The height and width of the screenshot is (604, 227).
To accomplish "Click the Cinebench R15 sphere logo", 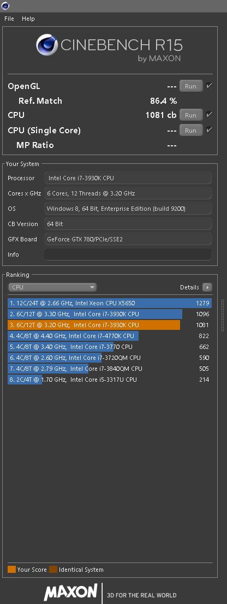I will pos(47,45).
